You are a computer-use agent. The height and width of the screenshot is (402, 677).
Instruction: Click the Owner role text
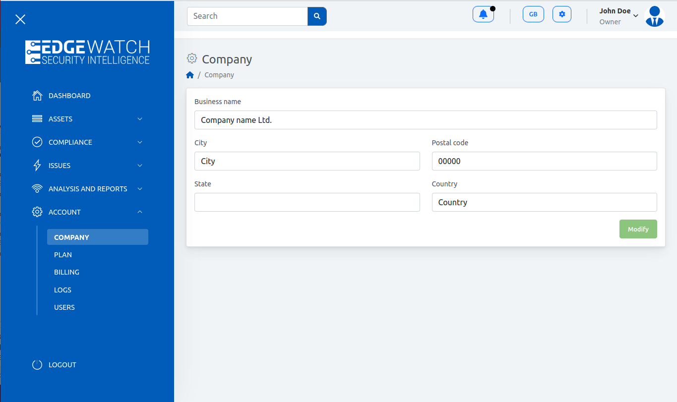coord(610,22)
